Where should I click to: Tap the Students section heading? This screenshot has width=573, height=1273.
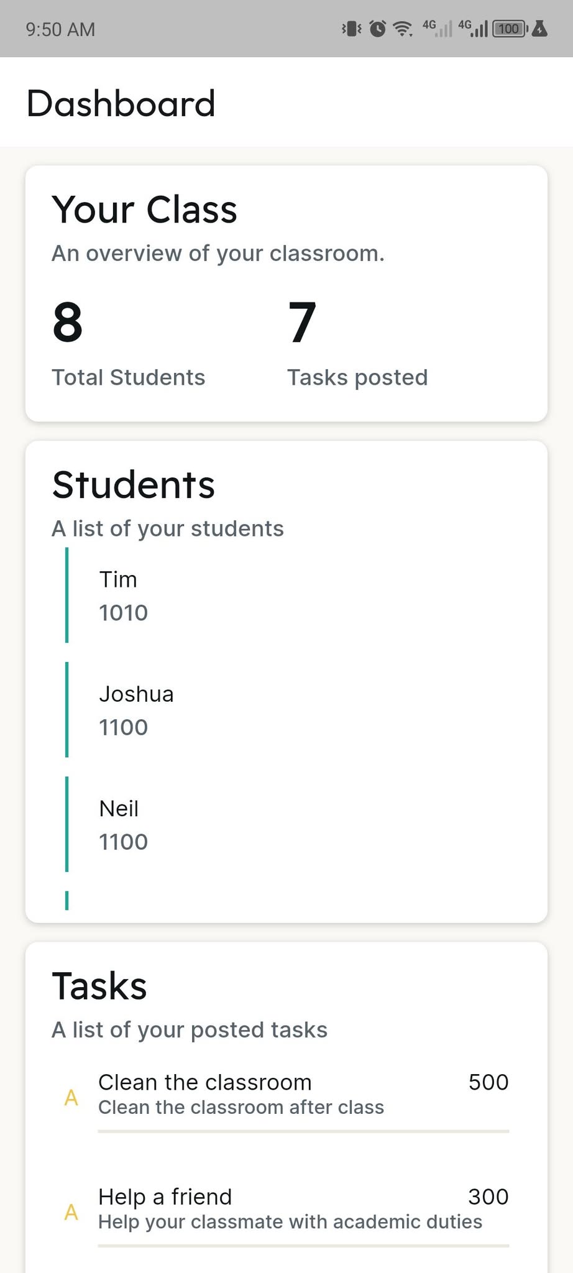click(x=134, y=485)
